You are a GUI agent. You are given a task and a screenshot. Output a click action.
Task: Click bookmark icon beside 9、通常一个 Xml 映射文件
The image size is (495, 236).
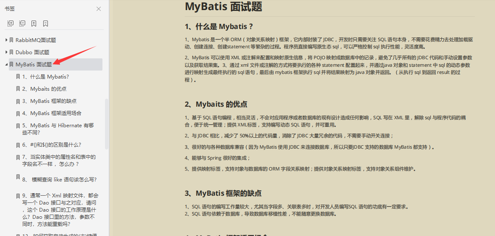(18, 196)
